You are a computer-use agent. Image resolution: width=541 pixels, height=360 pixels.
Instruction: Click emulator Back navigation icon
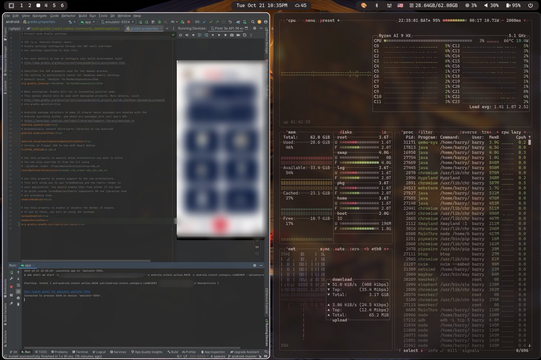pyautogui.click(x=213, y=35)
